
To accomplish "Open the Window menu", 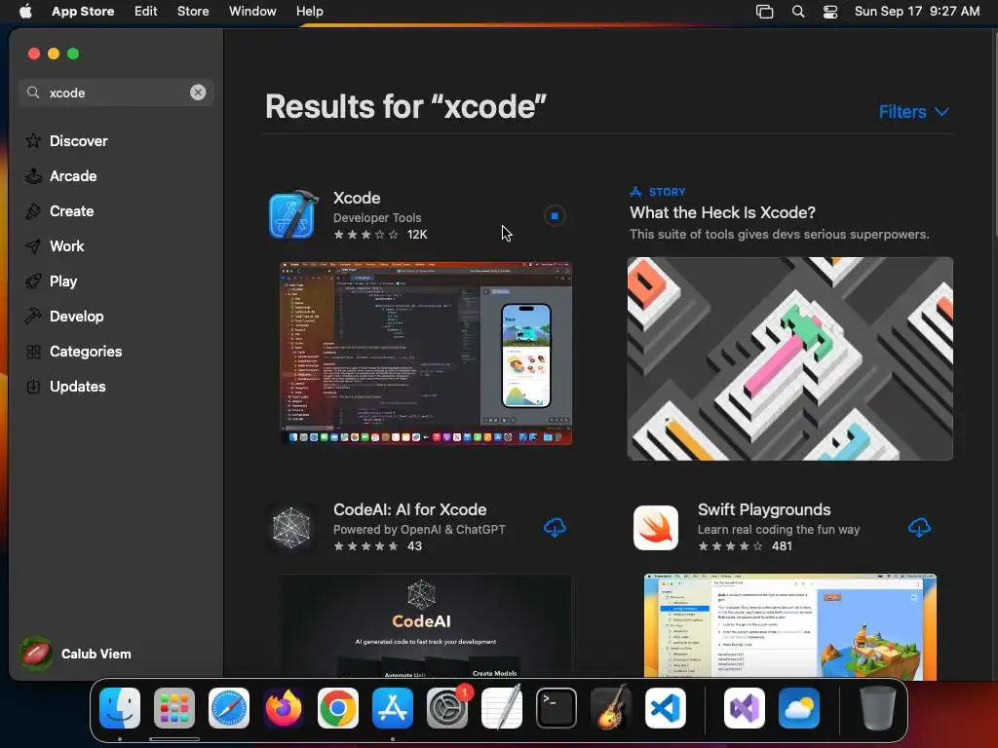I will tap(252, 12).
